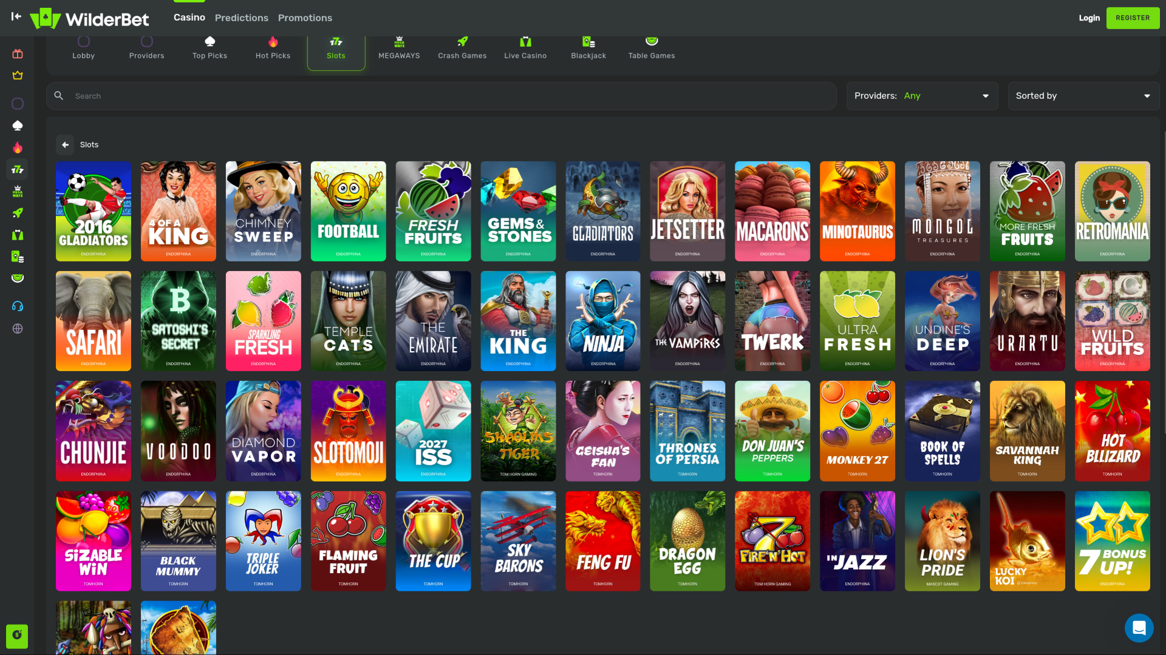Open the live chat bubble icon
Screen dimensions: 1166x655
tap(1139, 628)
